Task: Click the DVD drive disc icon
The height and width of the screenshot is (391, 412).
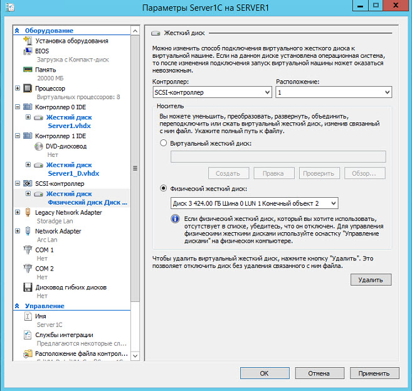Action: 39,146
